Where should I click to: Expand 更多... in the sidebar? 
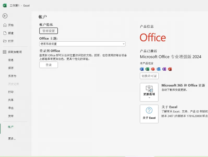coord(12,138)
